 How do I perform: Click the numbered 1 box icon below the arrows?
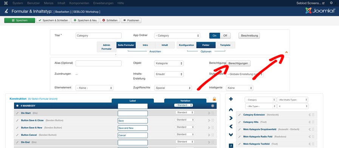point(231,146)
